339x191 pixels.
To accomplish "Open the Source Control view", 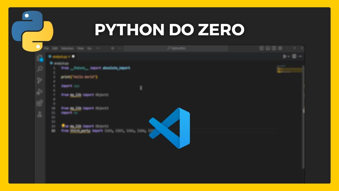I will [39, 80].
